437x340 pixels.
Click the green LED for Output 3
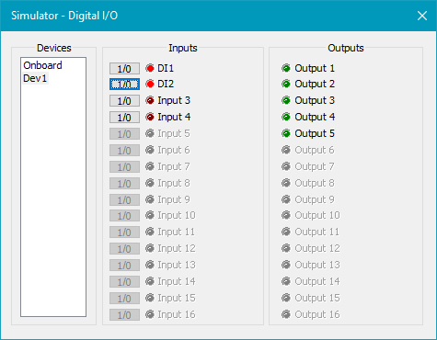[x=286, y=100]
